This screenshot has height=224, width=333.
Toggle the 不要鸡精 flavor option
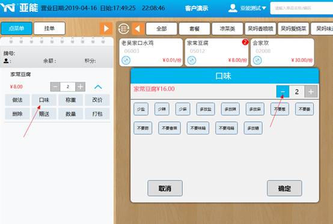click(x=227, y=128)
